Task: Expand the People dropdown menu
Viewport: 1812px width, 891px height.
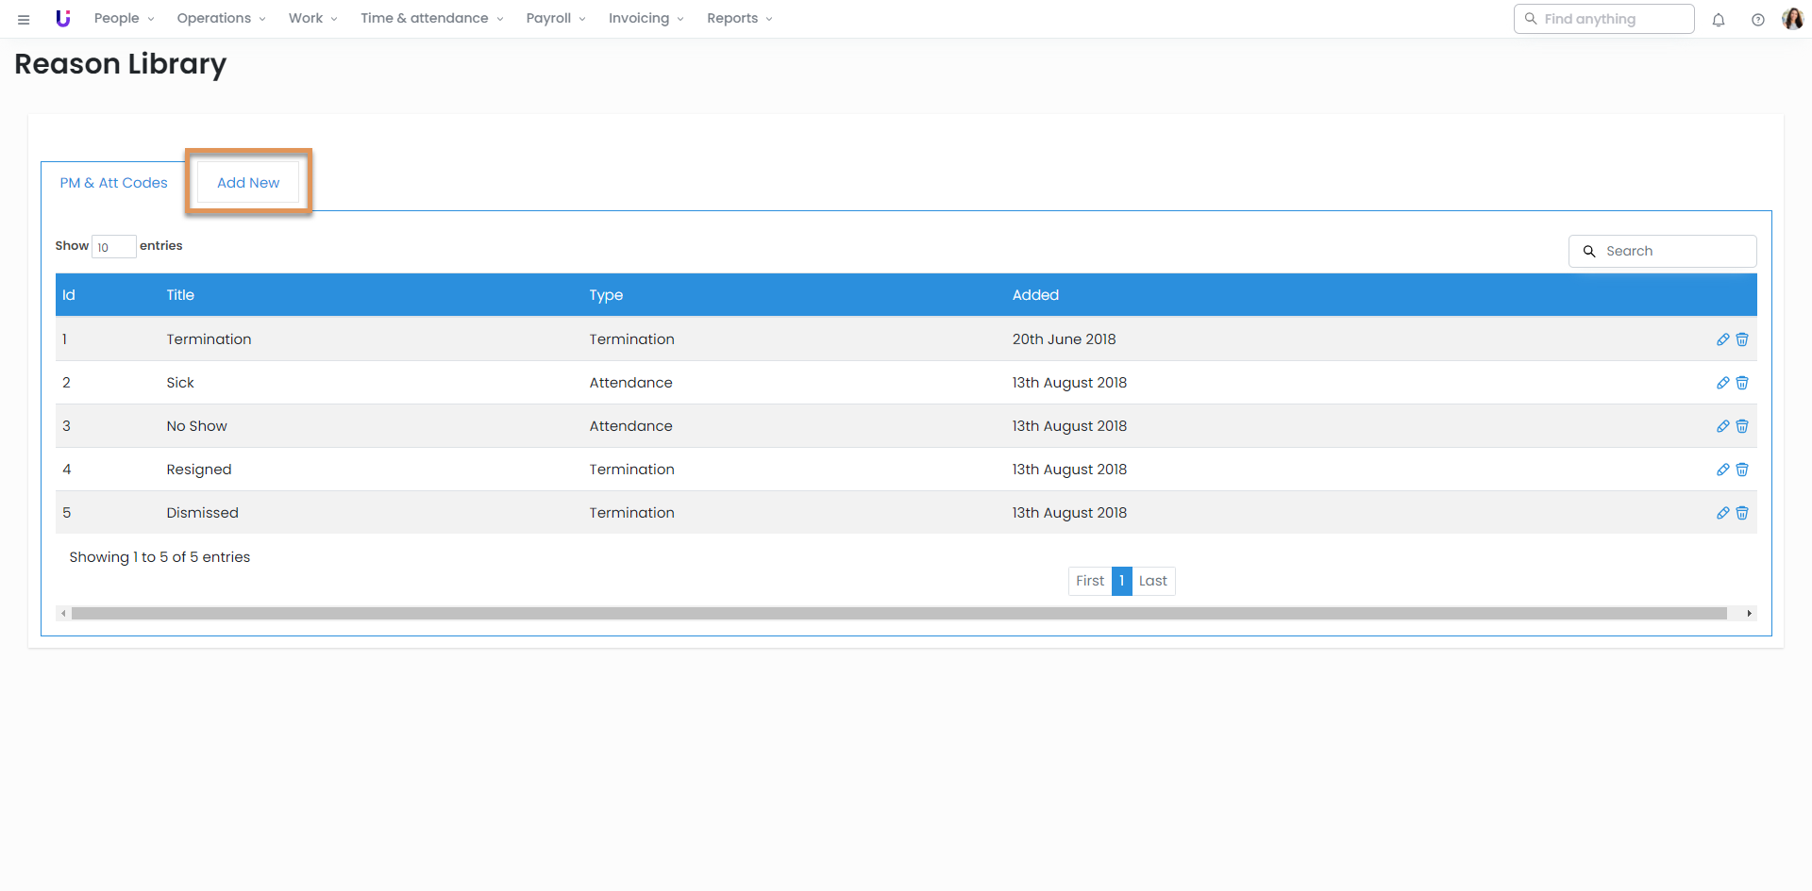Action: (x=124, y=19)
